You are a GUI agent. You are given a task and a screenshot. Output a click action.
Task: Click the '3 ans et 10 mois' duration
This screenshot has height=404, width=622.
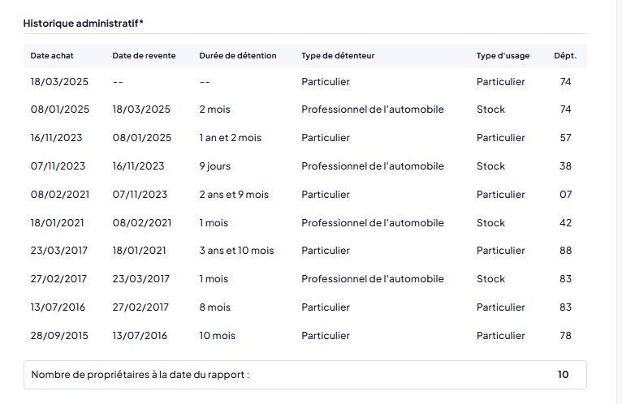[x=236, y=251]
